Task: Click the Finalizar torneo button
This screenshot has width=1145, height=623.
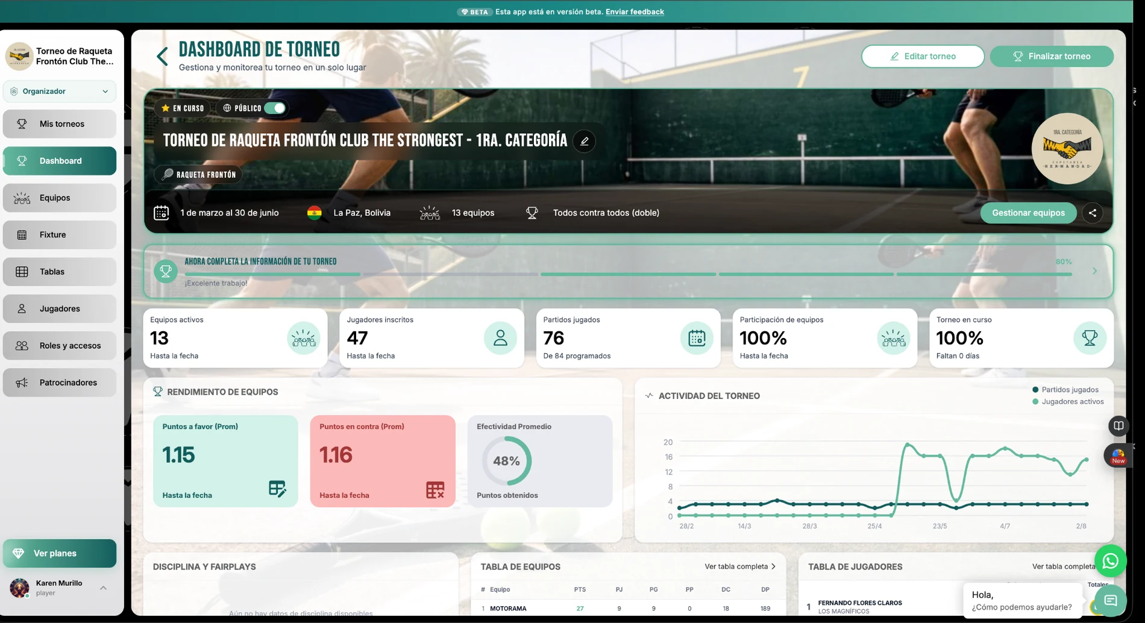Action: (x=1052, y=57)
